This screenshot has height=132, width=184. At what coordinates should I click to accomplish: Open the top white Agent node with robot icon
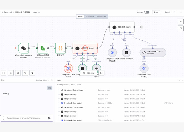click(x=122, y=27)
